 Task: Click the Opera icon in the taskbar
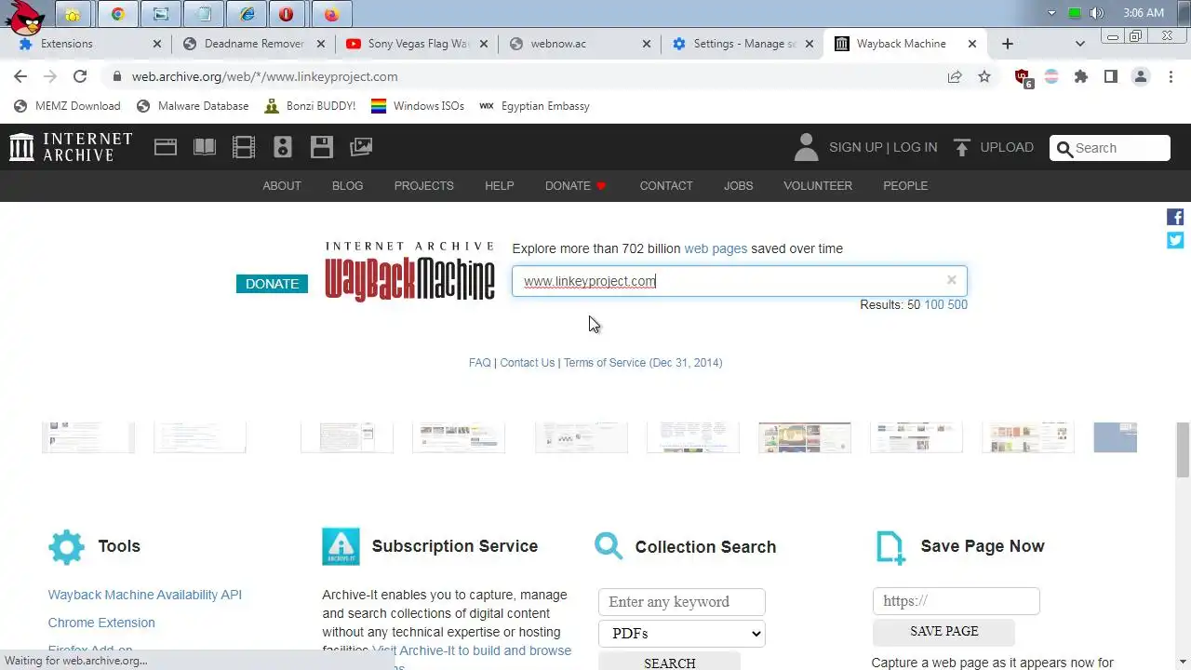(x=287, y=14)
